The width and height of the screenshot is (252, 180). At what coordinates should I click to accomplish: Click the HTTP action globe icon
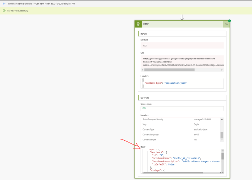139,24
